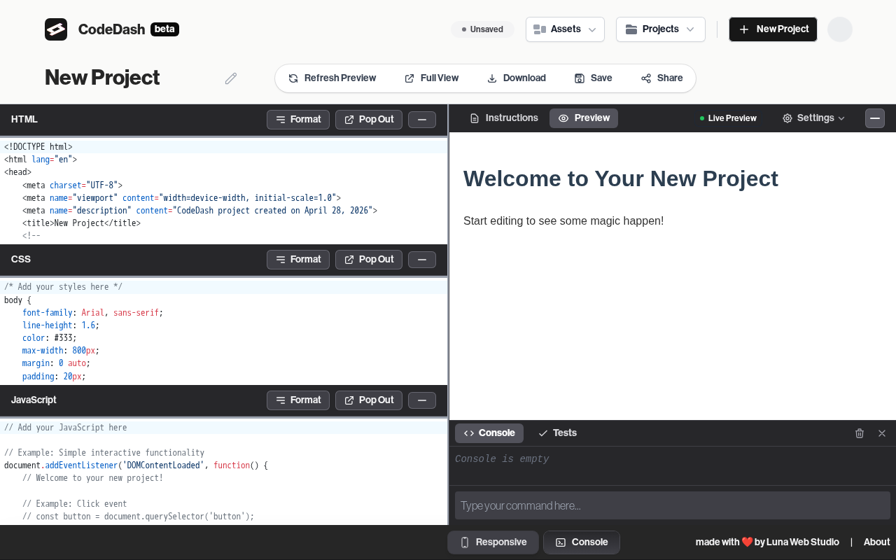Select the Preview tab

tap(584, 118)
